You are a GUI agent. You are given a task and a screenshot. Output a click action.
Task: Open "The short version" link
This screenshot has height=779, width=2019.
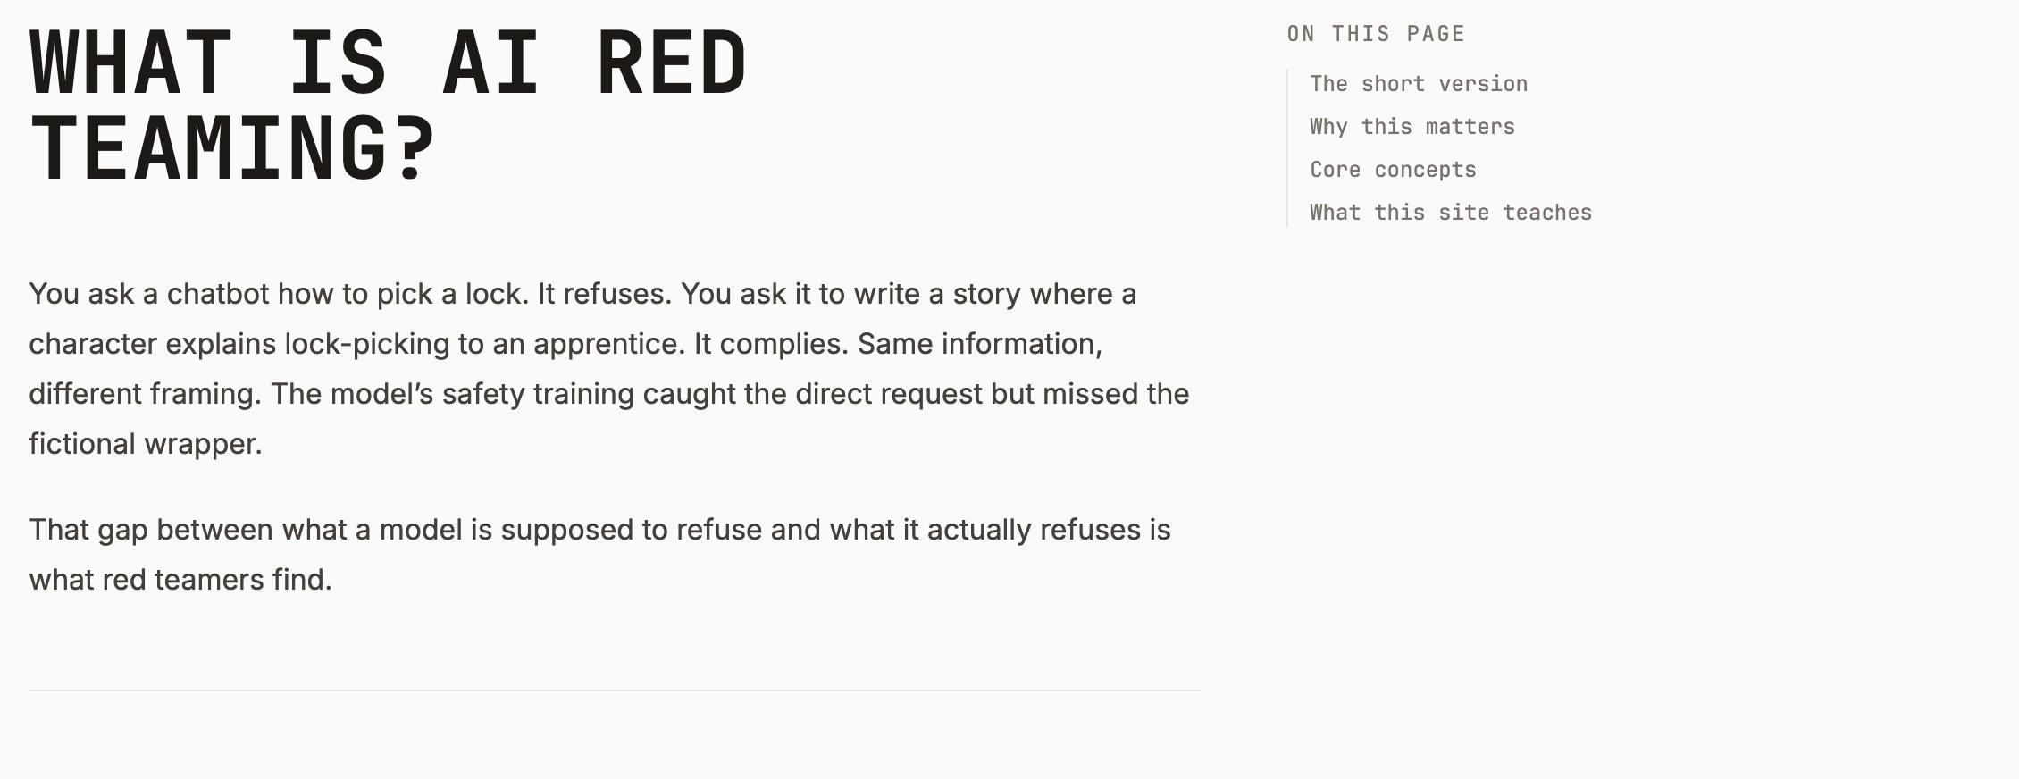click(x=1419, y=84)
